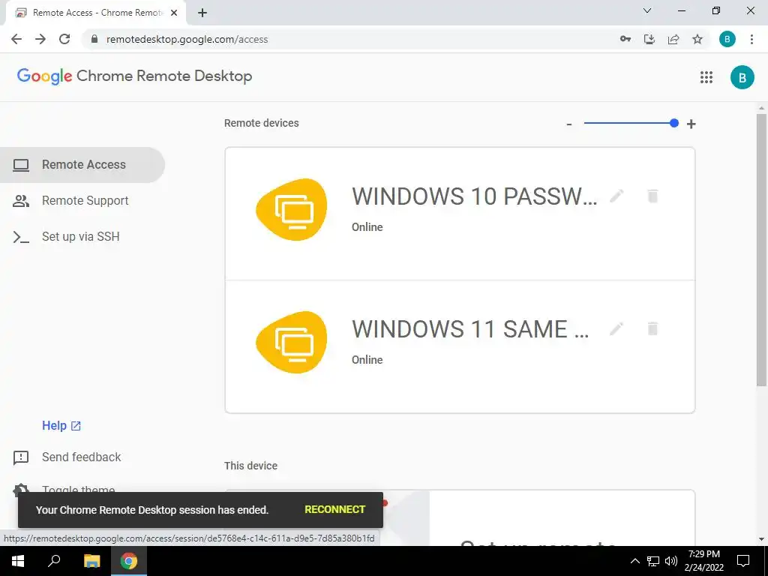Click the RECONNECT button in the notification

click(x=334, y=509)
